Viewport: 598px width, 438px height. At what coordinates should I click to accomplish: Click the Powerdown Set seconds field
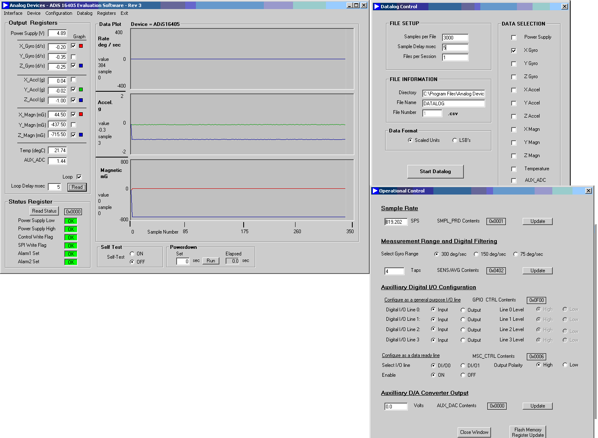pos(183,261)
